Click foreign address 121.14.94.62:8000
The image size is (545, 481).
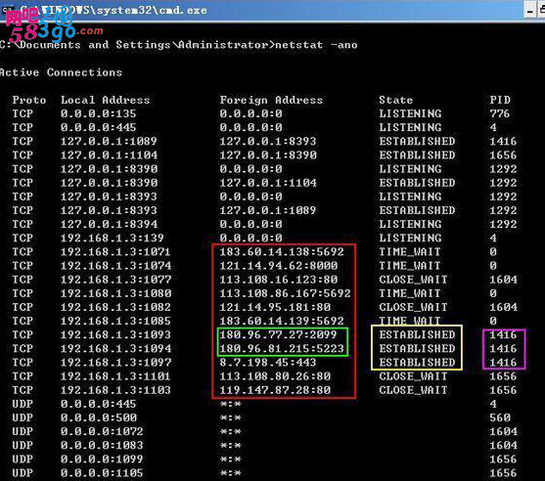tap(279, 265)
